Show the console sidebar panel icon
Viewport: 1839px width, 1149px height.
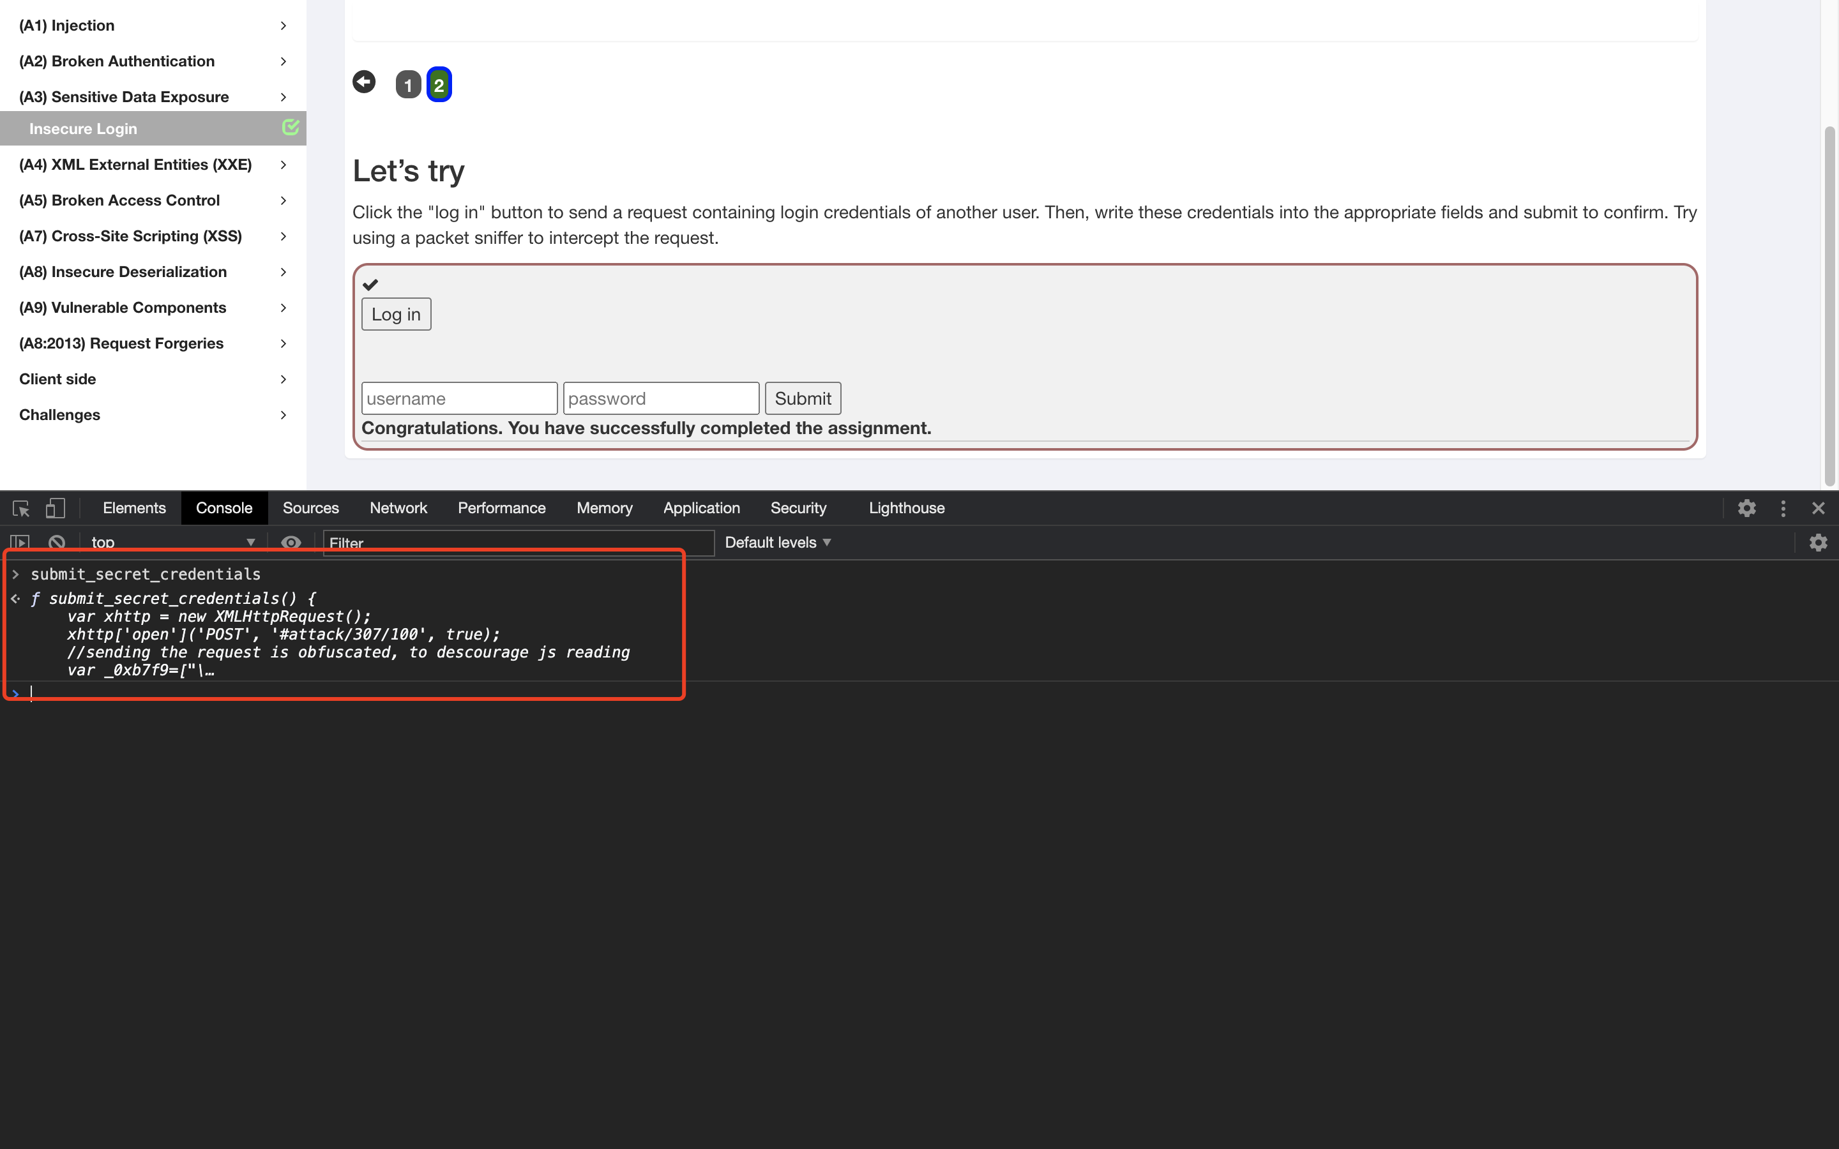(20, 543)
